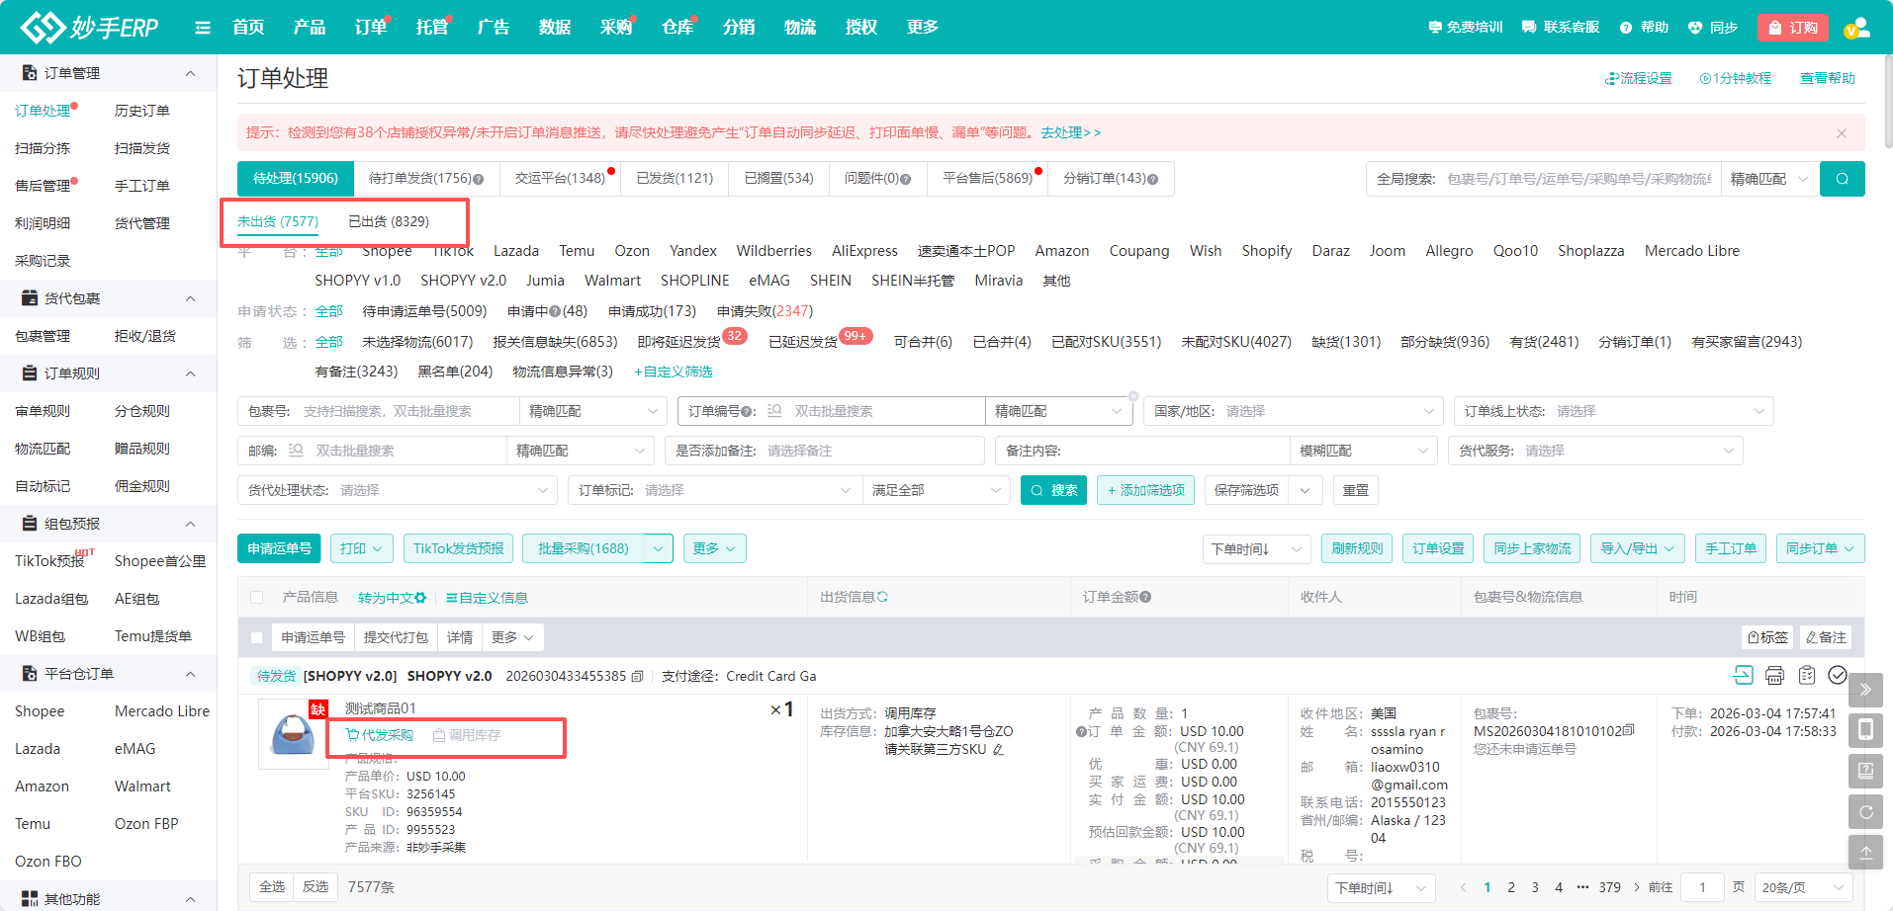1893x911 pixels.
Task: Tick the checkbox on the 申请运单号 row
Action: click(x=255, y=637)
